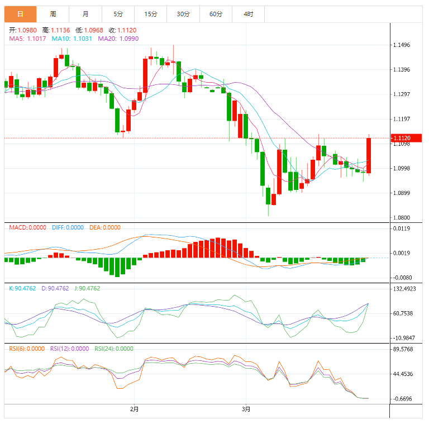Viewport: 429px width, 424px height.
Task: Select the 30分 timeframe tab
Action: coord(183,14)
